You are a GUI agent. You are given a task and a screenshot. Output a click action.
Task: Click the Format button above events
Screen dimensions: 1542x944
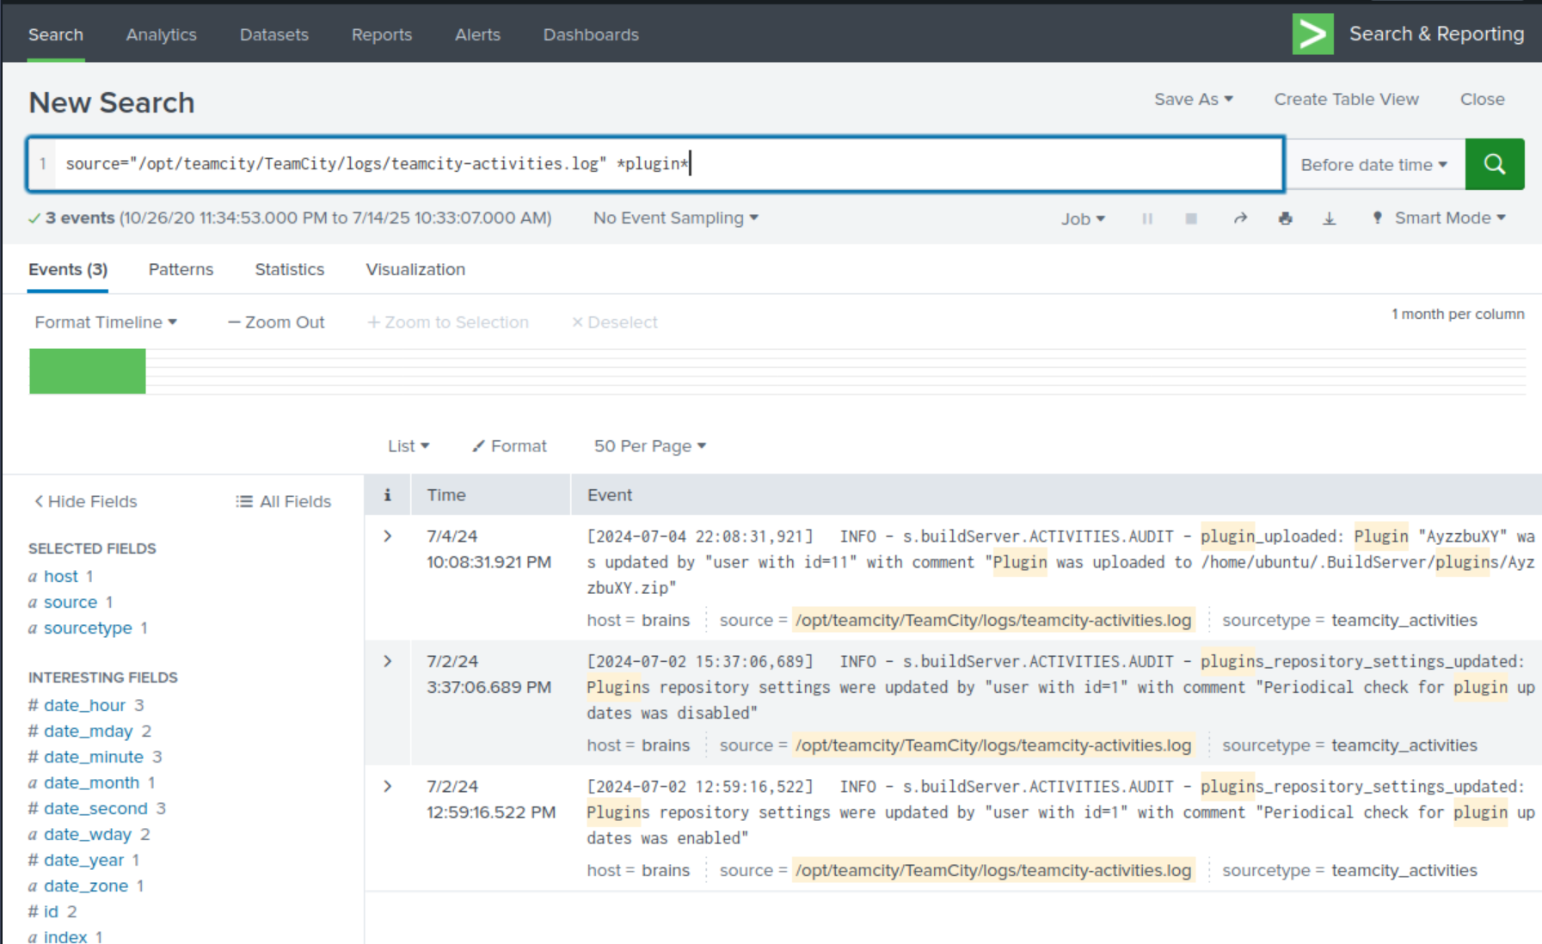(510, 446)
